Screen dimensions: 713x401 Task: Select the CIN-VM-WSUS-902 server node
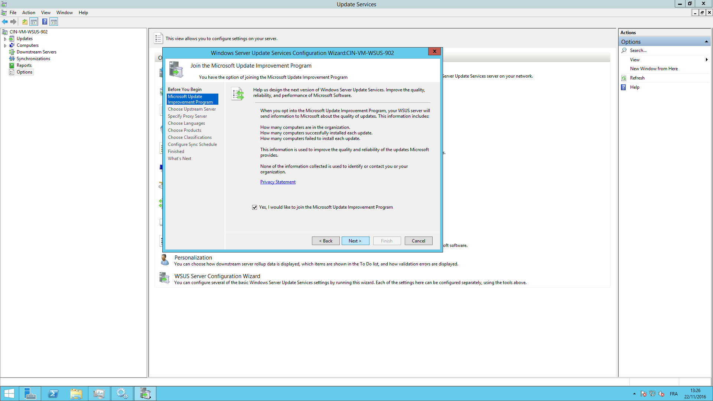29,32
